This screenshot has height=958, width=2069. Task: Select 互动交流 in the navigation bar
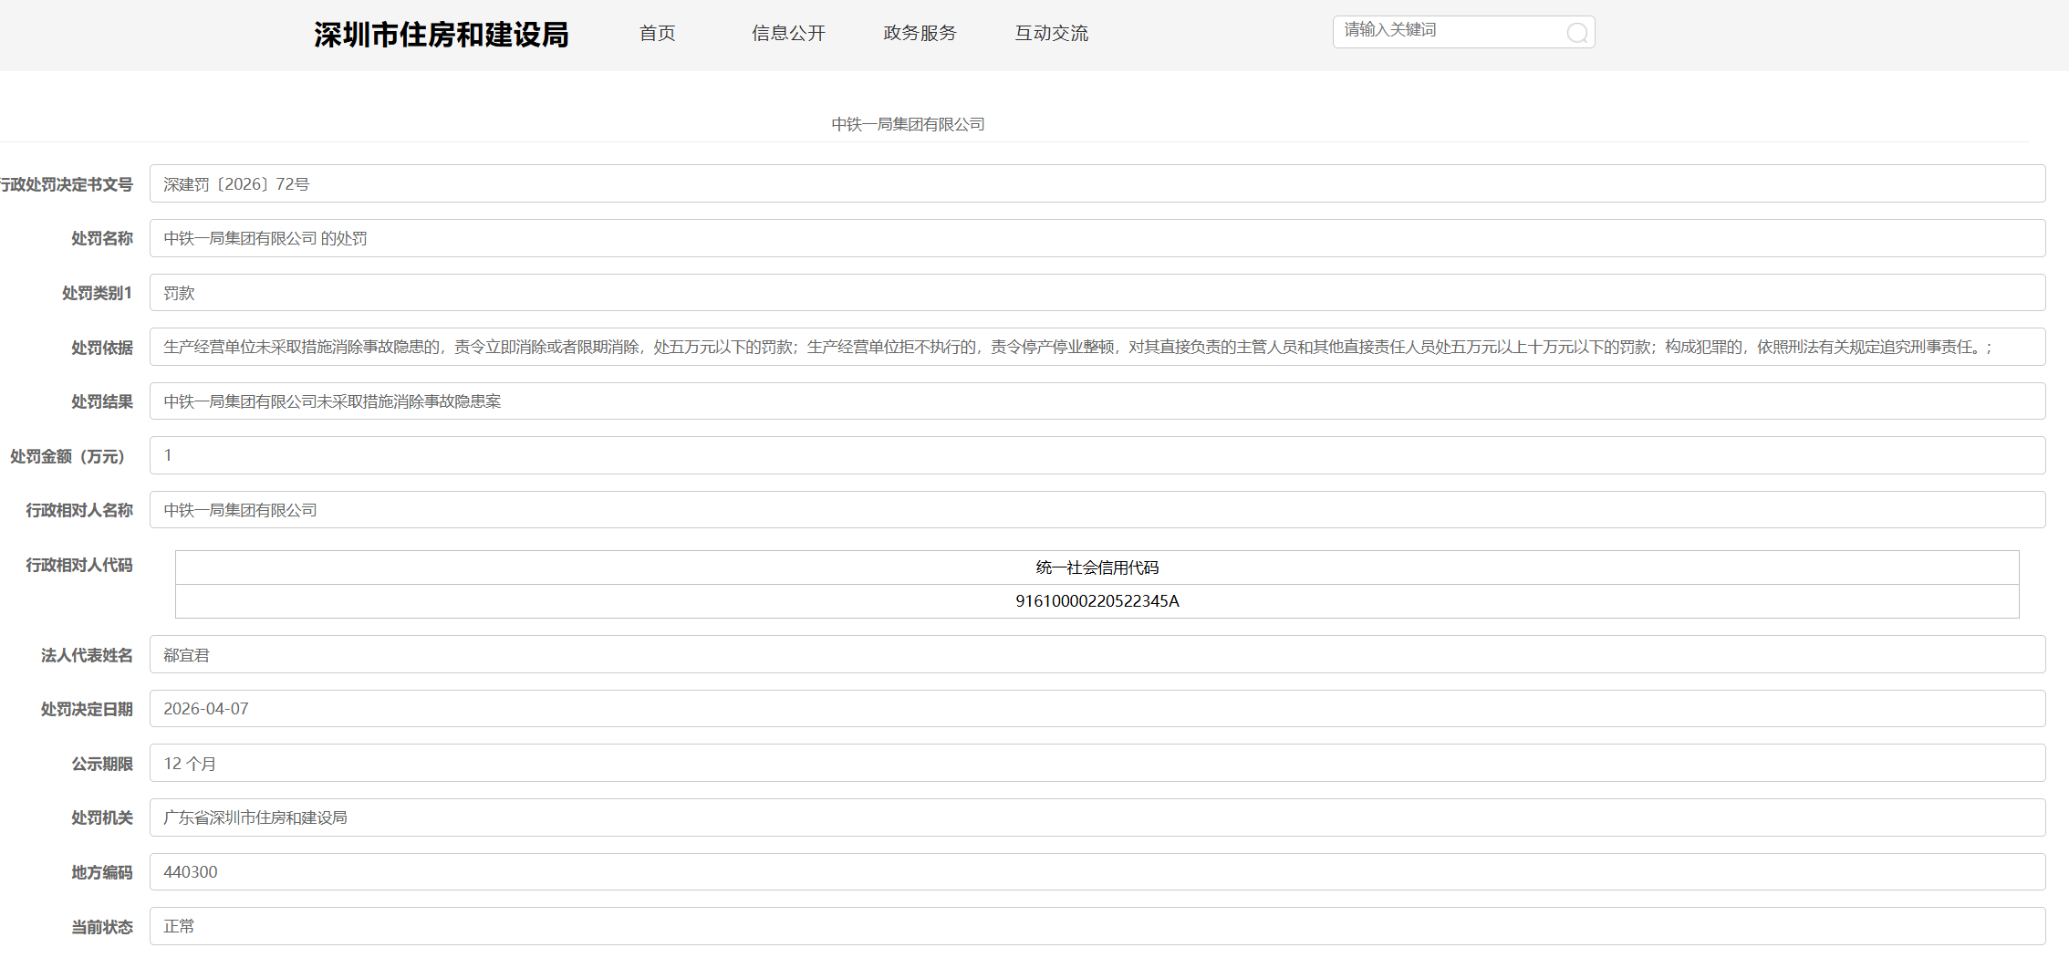click(1051, 34)
